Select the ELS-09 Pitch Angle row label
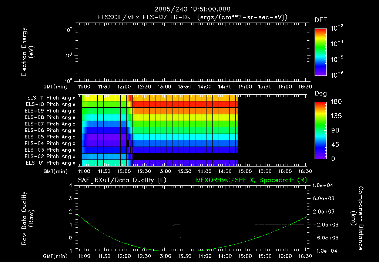 (50, 111)
